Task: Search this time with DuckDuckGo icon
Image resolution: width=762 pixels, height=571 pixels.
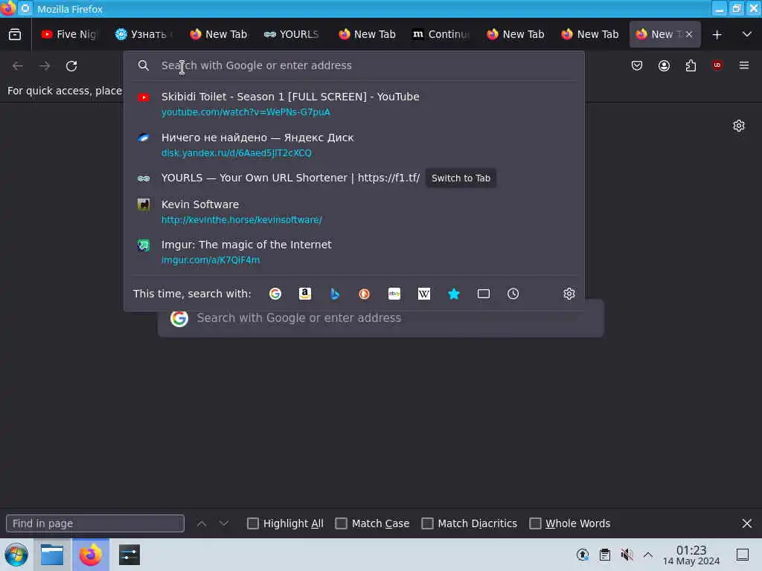Action: coord(364,294)
